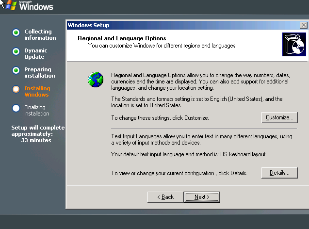309x229 pixels.
Task: Click the Windows Setup title bar text
Action: tap(88, 25)
